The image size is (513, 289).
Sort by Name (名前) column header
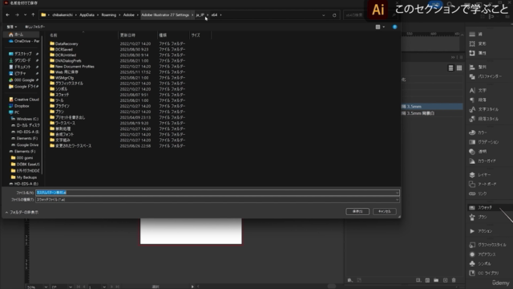(x=54, y=35)
